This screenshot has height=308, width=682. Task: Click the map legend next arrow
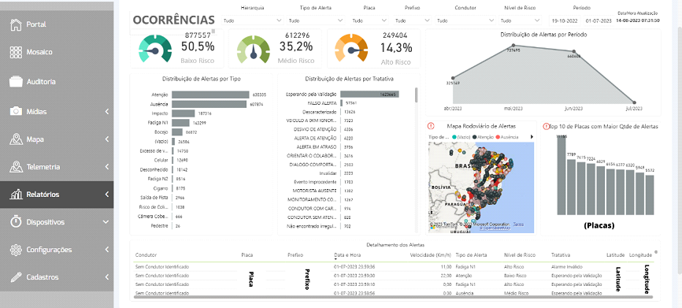[x=532, y=136]
